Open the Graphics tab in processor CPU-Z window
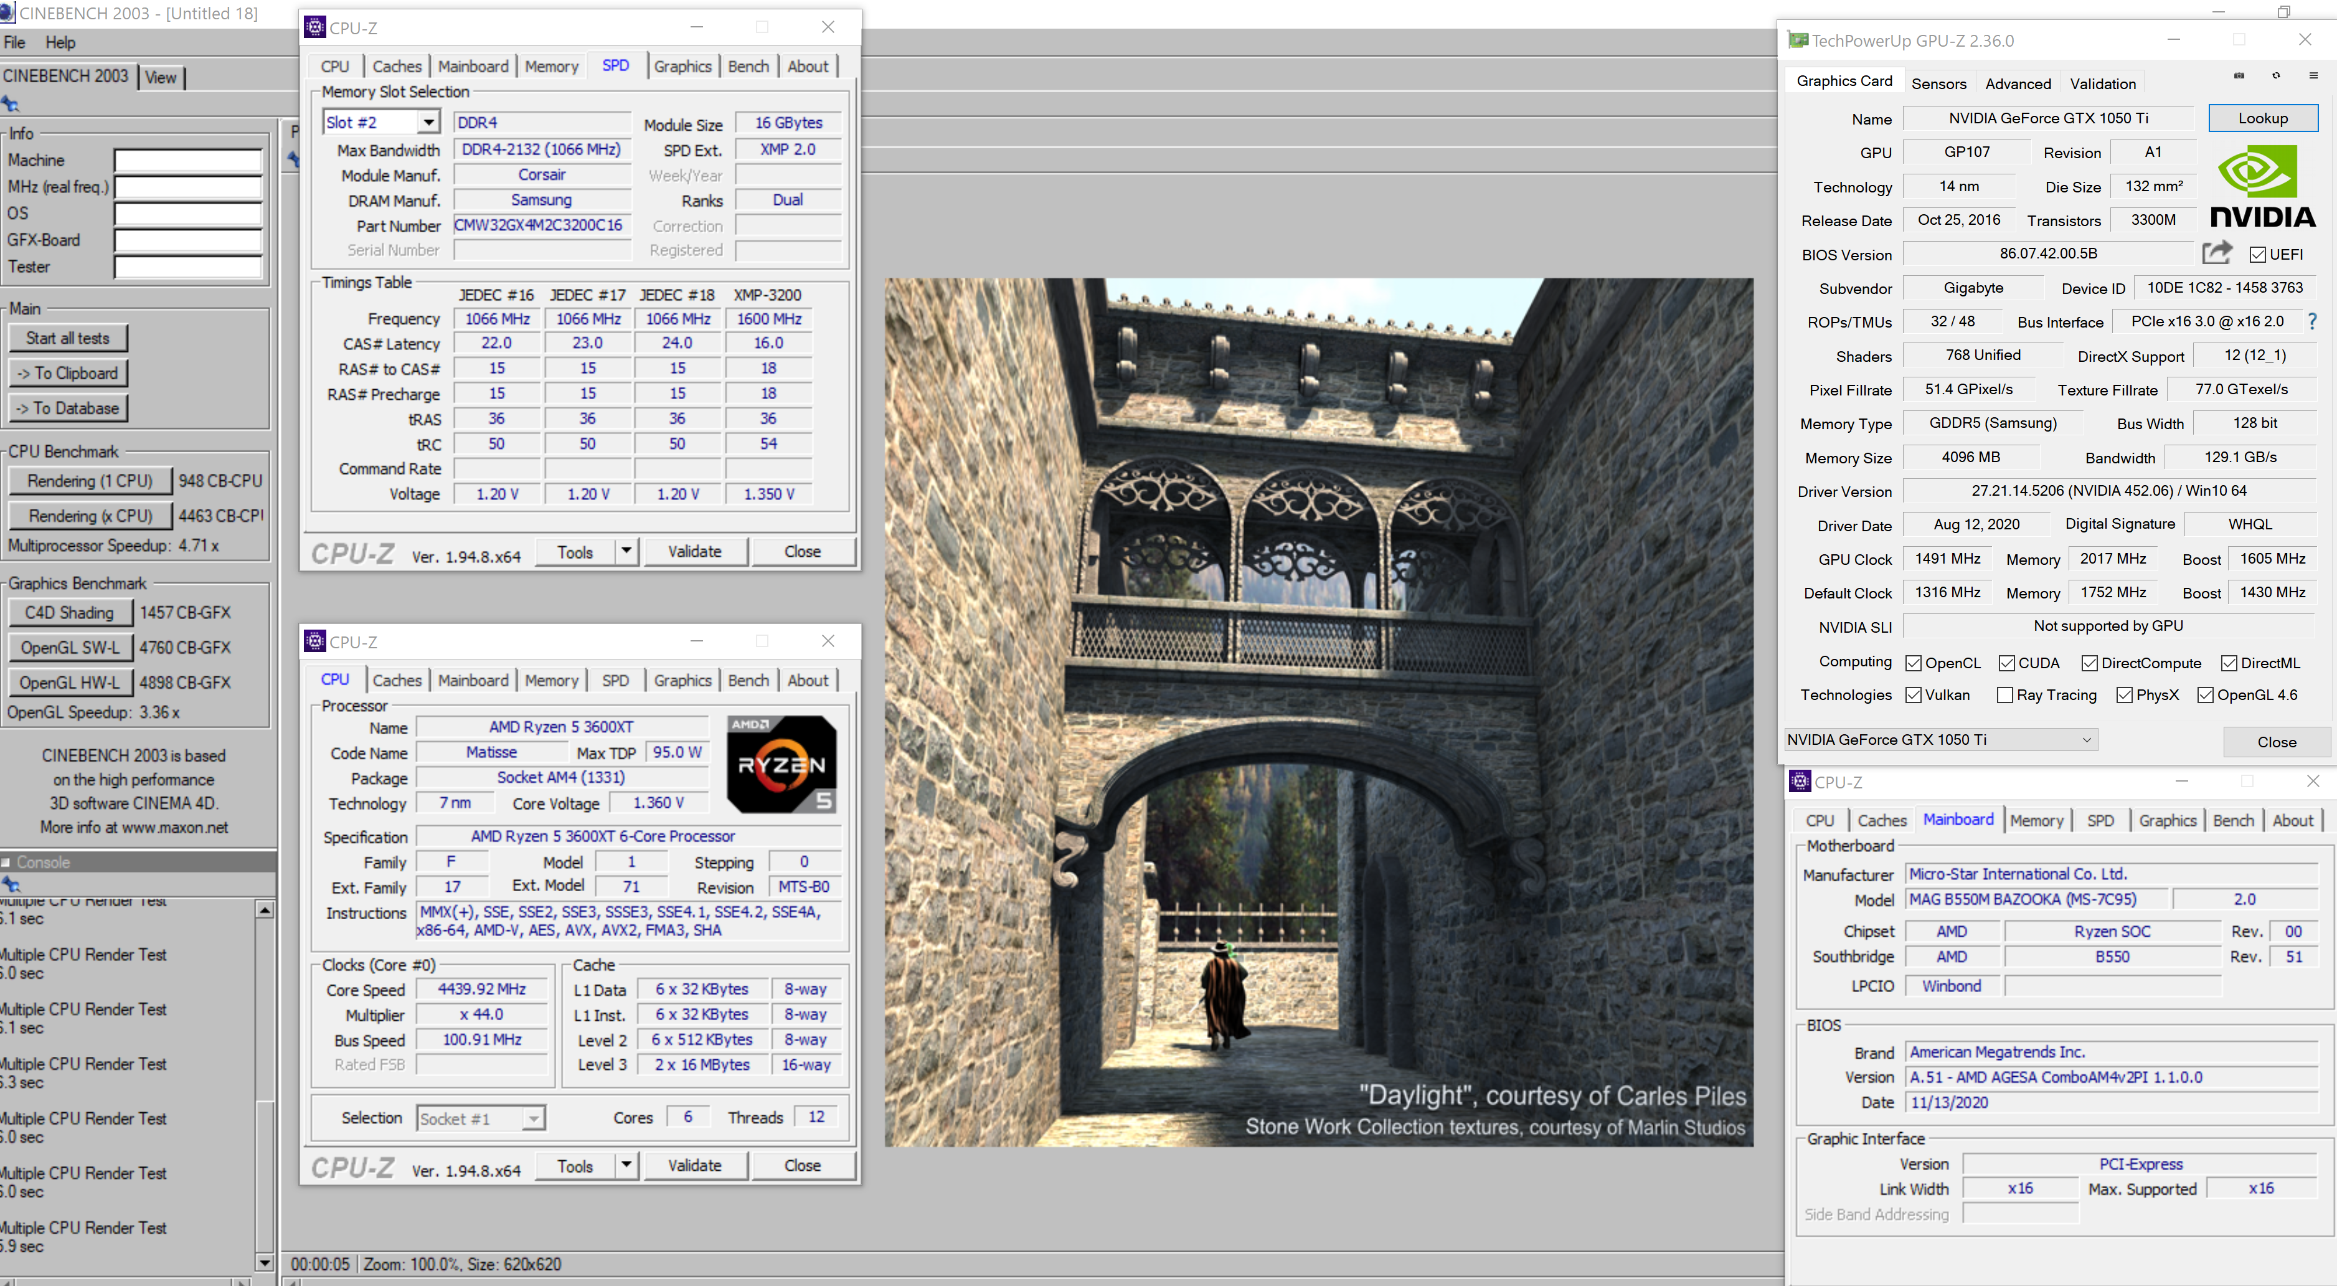 [x=683, y=680]
